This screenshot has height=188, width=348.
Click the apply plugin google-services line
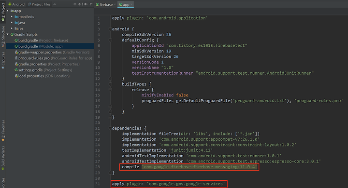[169, 184]
